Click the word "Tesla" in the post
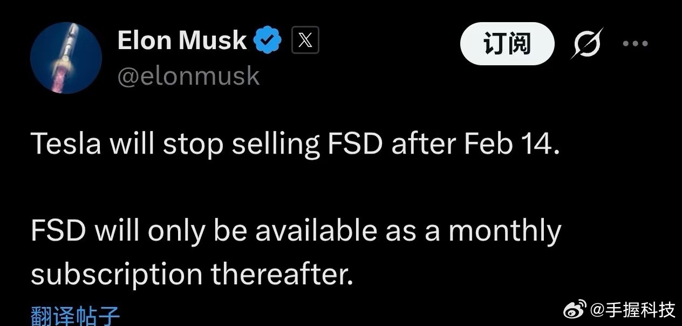Viewport: 682px width, 326px height. coord(66,144)
